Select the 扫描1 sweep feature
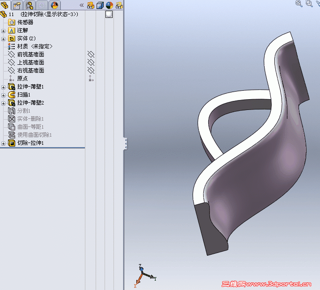Screen dimensions: 320x290 click(19, 95)
